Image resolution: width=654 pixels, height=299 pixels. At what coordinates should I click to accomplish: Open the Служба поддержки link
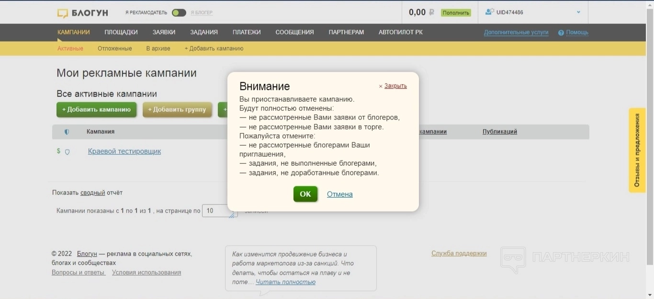point(459,254)
